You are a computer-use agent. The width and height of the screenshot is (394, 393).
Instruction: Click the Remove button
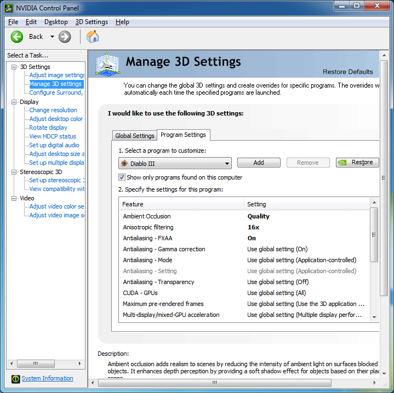(x=308, y=163)
